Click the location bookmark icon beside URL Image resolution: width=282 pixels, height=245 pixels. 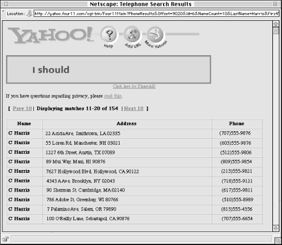[29, 14]
